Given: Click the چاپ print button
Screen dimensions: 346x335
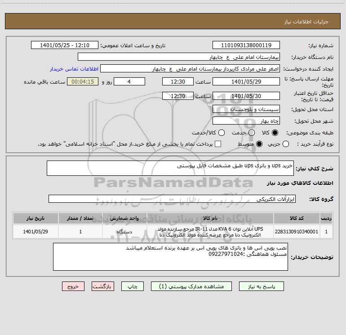Looking at the screenshot, I should 133,286.
